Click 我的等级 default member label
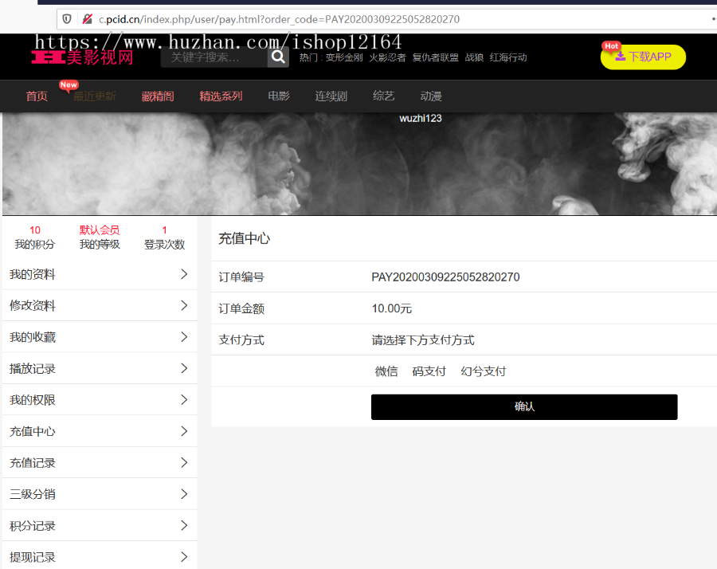 [100, 230]
